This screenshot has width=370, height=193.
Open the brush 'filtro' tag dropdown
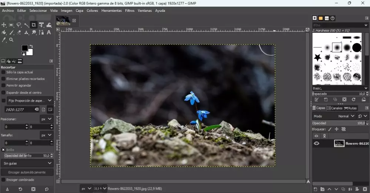click(x=366, y=25)
